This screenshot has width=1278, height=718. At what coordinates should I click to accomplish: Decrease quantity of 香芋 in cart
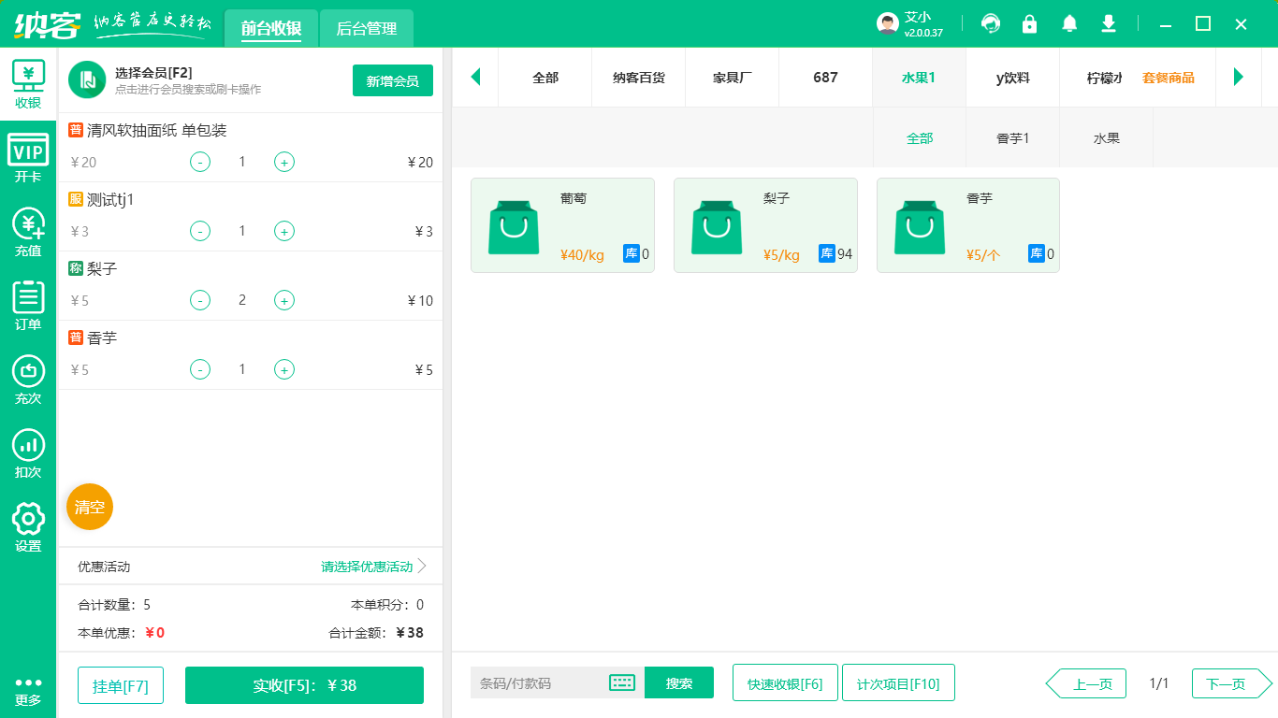pos(200,369)
